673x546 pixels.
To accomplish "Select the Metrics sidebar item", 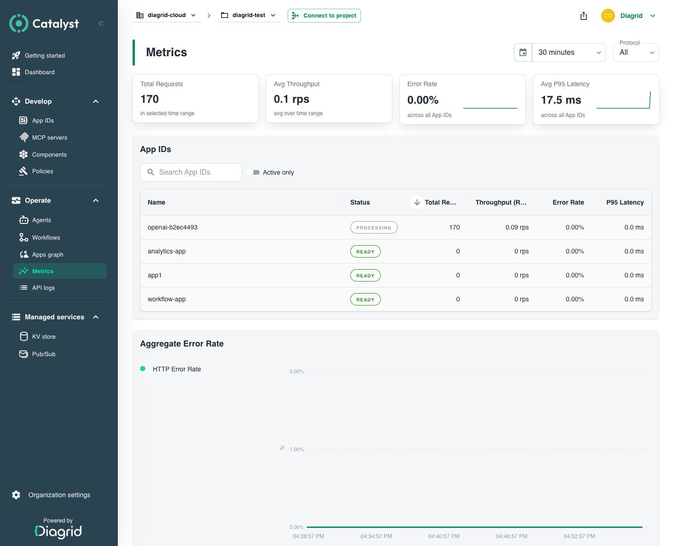I will point(60,271).
